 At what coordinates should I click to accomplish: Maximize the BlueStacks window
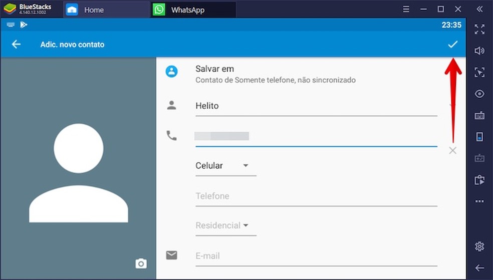[x=441, y=9]
